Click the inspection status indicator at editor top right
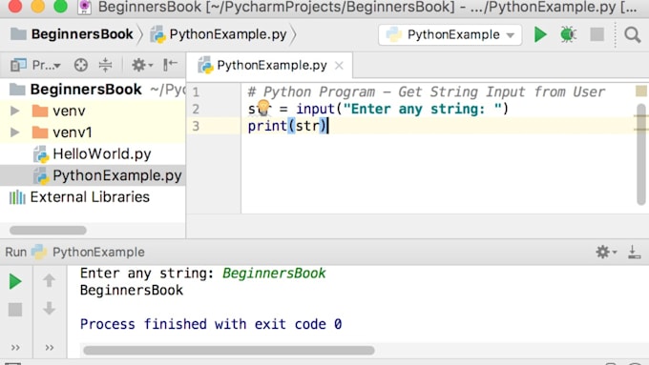649x365 pixels. pyautogui.click(x=641, y=91)
